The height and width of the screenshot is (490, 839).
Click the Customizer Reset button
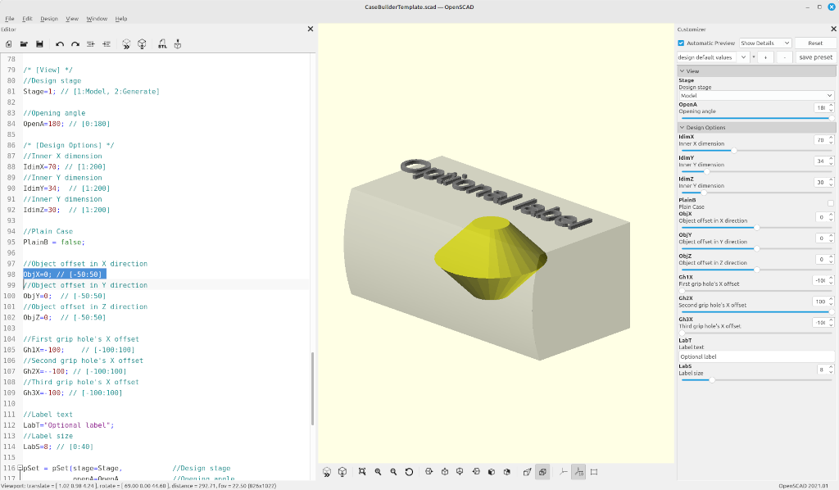pyautogui.click(x=815, y=43)
